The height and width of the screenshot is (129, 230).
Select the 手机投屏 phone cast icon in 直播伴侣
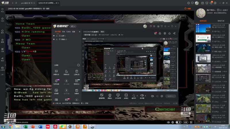coord(118,96)
